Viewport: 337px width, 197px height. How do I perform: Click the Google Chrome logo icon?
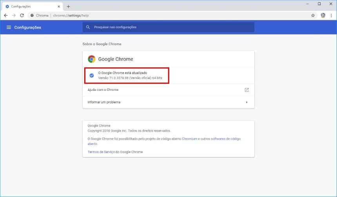click(92, 59)
